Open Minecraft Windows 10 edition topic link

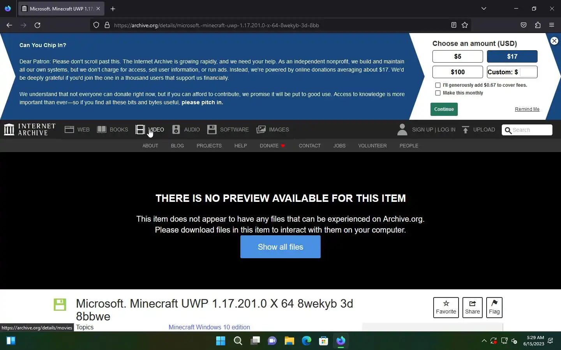tap(209, 327)
